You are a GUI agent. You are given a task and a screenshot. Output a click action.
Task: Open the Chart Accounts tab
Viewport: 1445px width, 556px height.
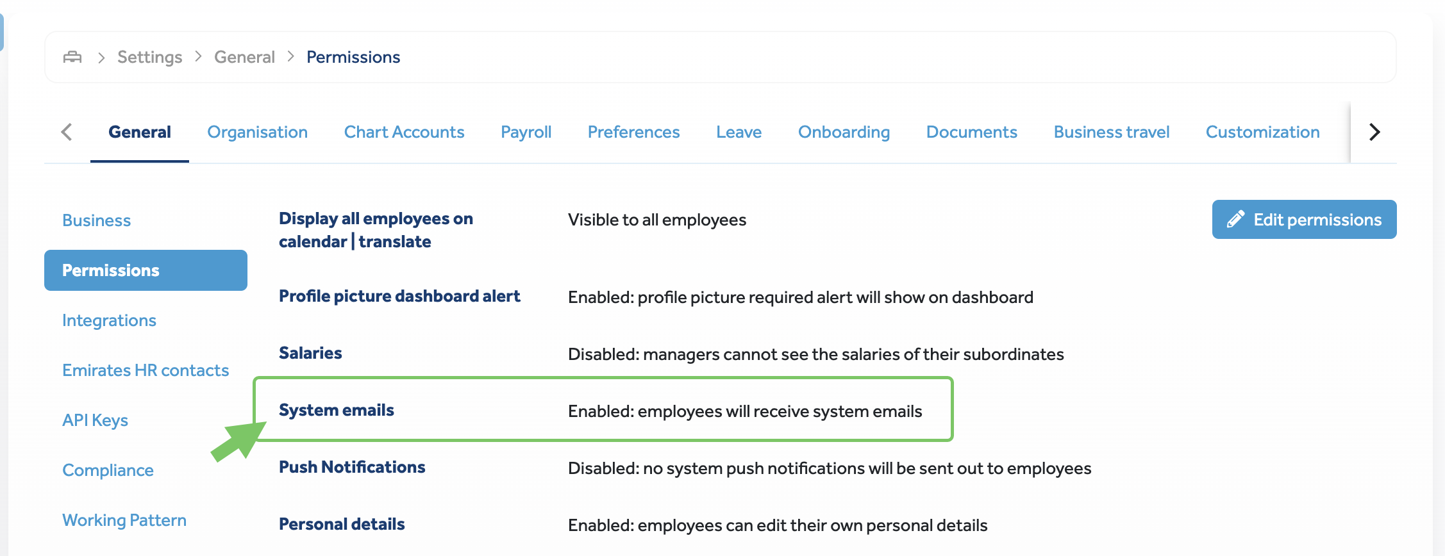point(404,132)
